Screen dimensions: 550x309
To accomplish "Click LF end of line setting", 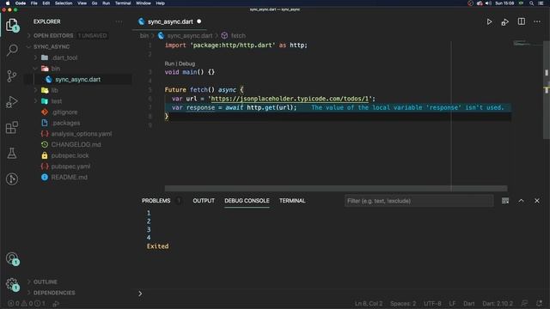I will point(452,303).
